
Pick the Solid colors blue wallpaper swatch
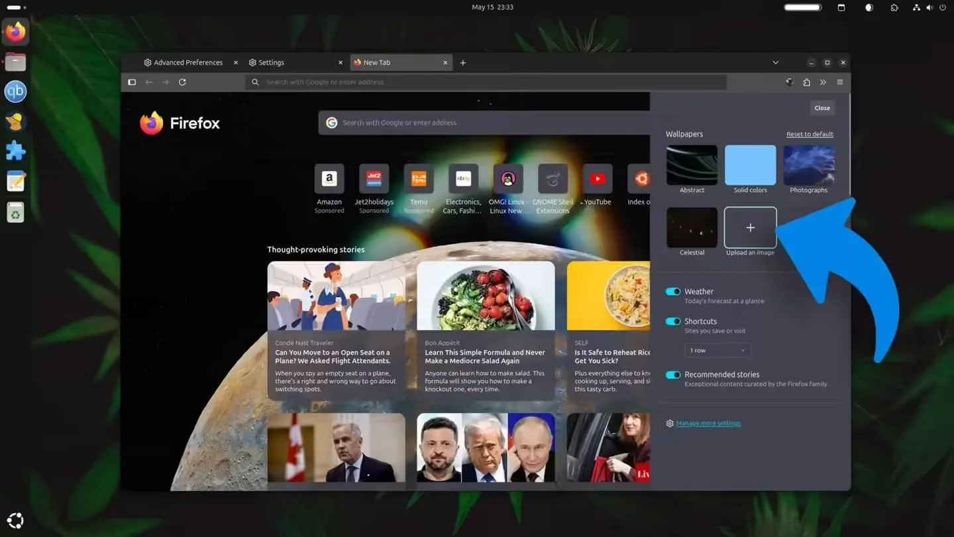(750, 164)
